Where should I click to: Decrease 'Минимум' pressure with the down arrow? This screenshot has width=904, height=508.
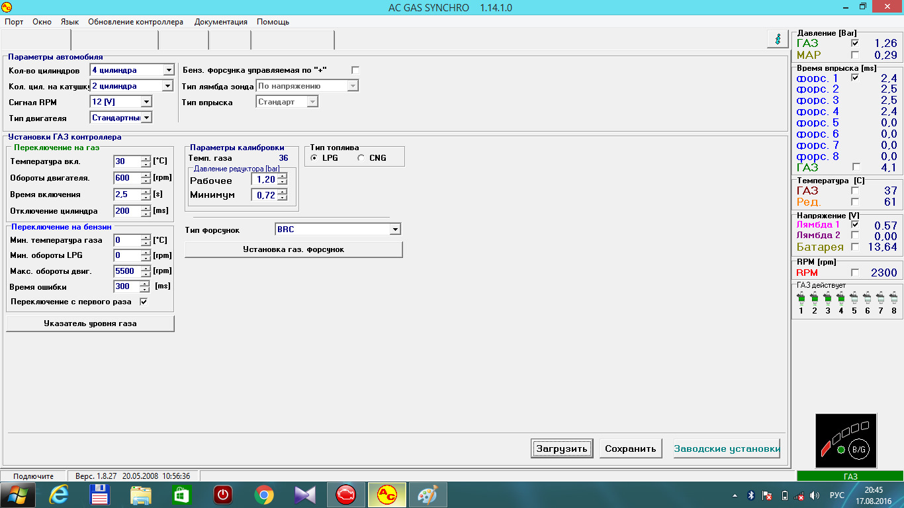coord(283,198)
